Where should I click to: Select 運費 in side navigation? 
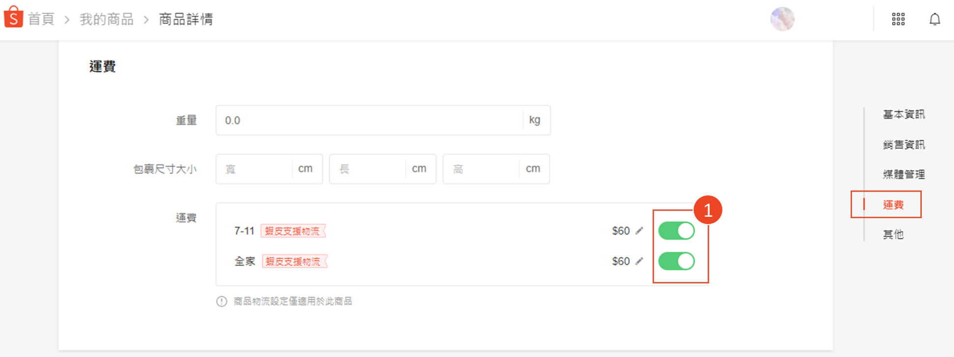click(x=893, y=204)
